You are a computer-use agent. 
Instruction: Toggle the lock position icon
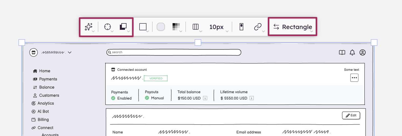pyautogui.click(x=241, y=27)
